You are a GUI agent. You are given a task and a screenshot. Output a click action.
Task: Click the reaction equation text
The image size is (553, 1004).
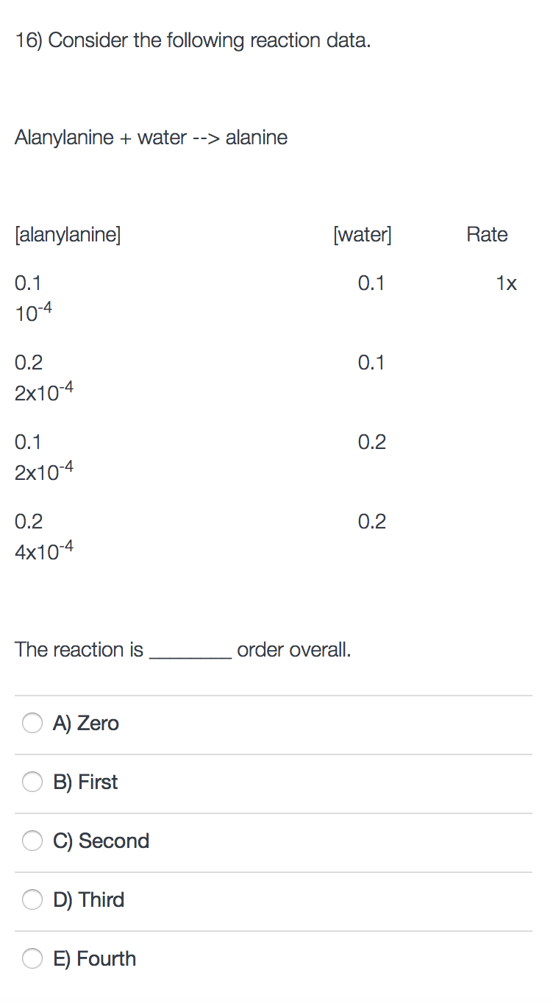151,137
